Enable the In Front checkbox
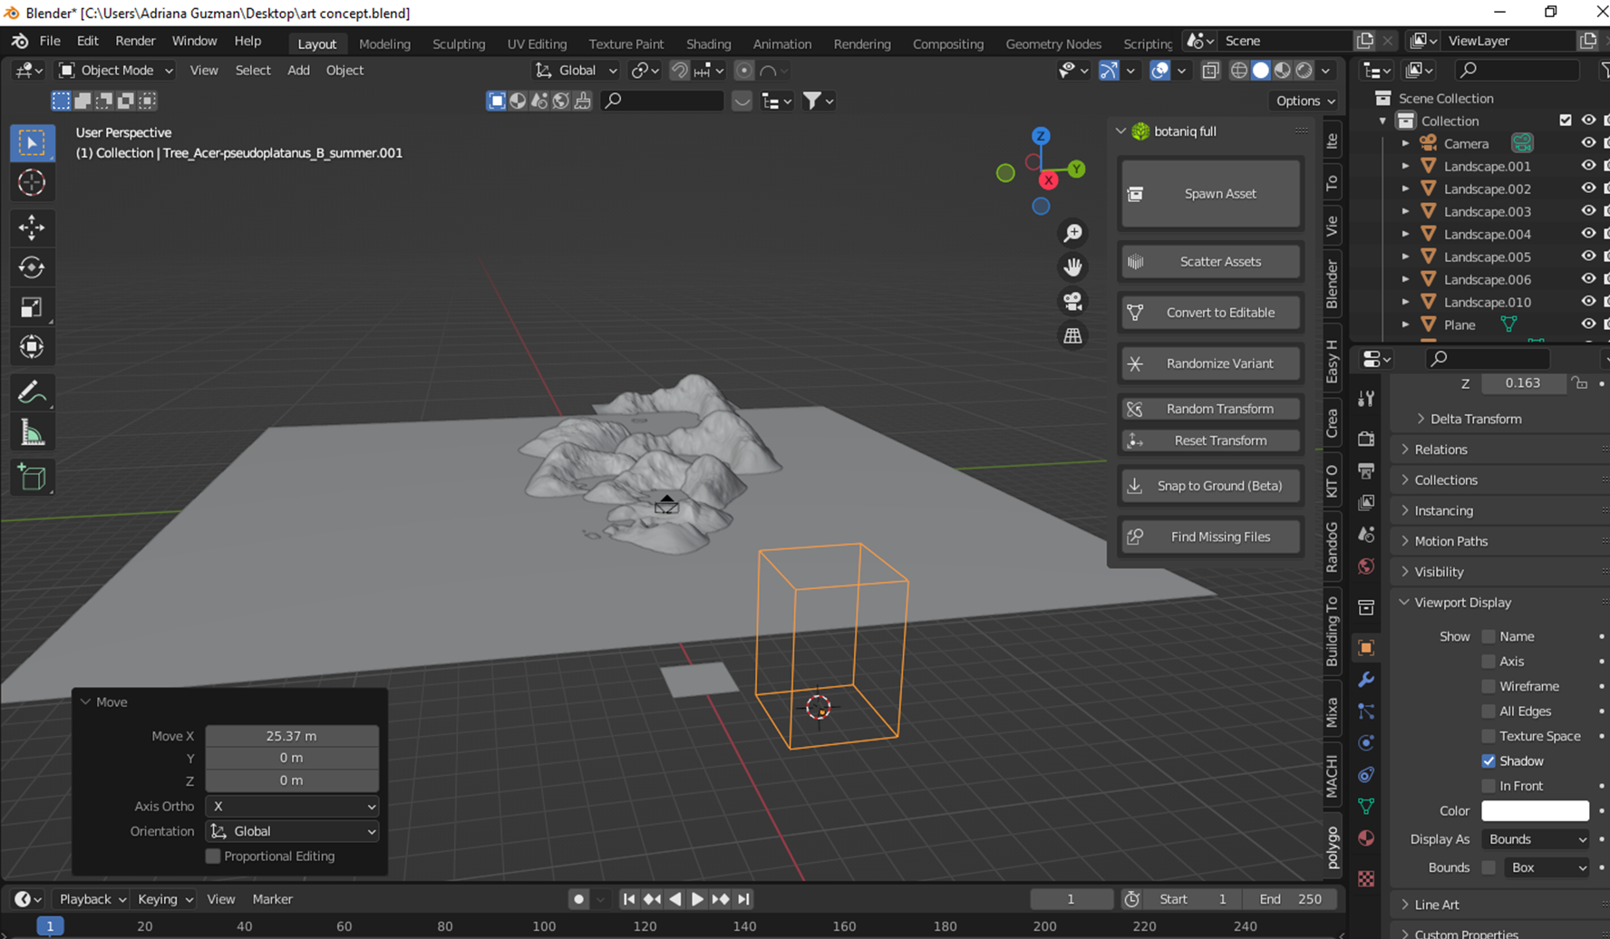The image size is (1610, 939). point(1489,786)
